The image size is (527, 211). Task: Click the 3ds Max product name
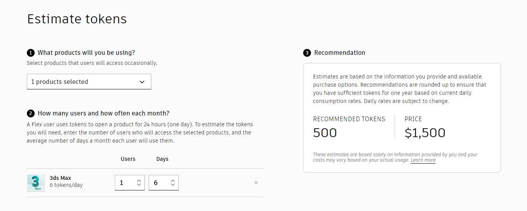coord(60,178)
